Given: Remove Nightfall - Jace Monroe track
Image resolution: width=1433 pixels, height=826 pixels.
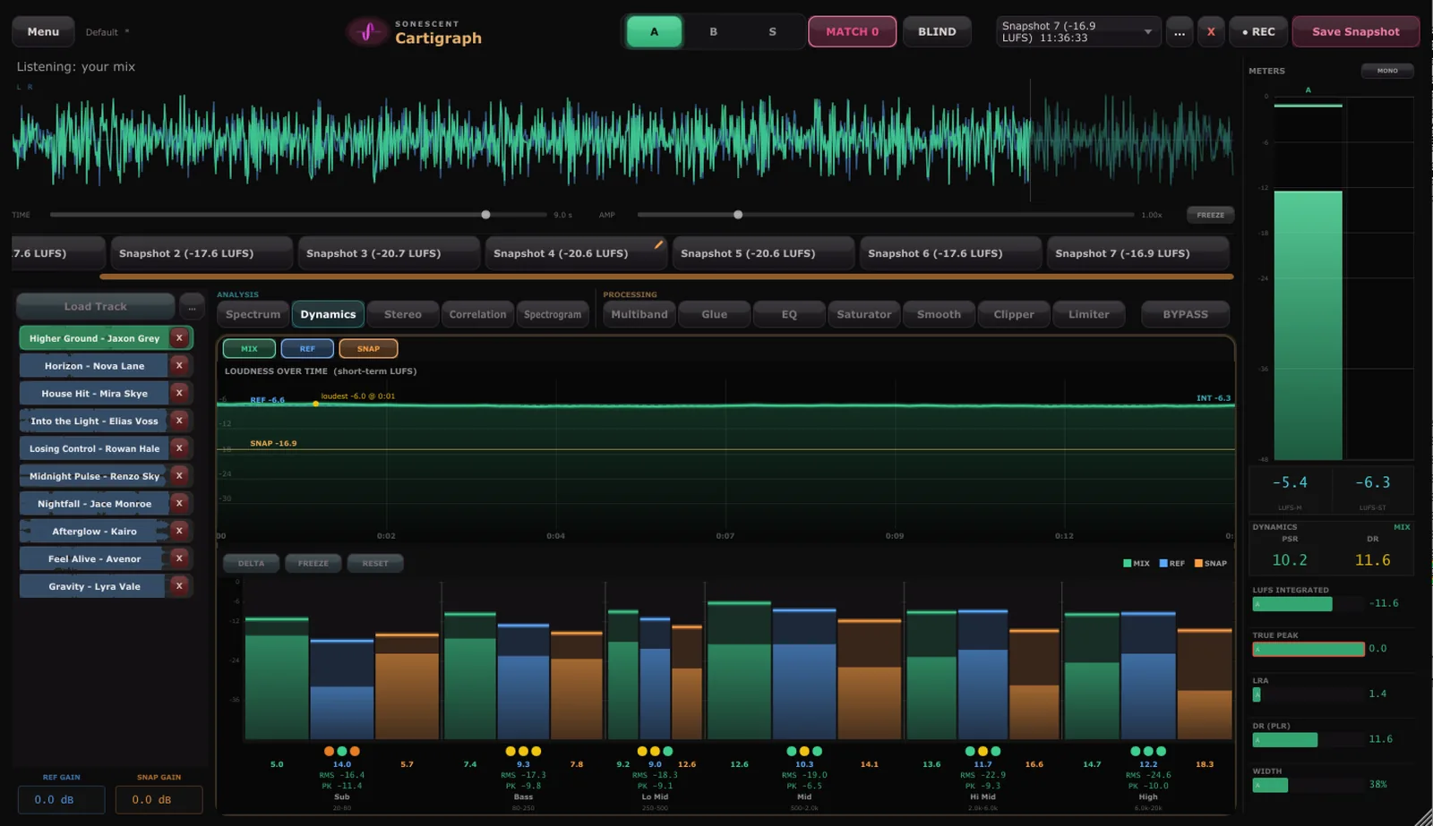Looking at the screenshot, I should 179,504.
